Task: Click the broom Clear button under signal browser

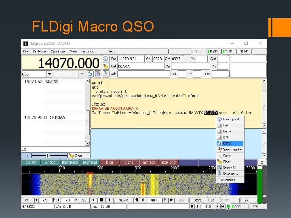Action: [x=79, y=155]
